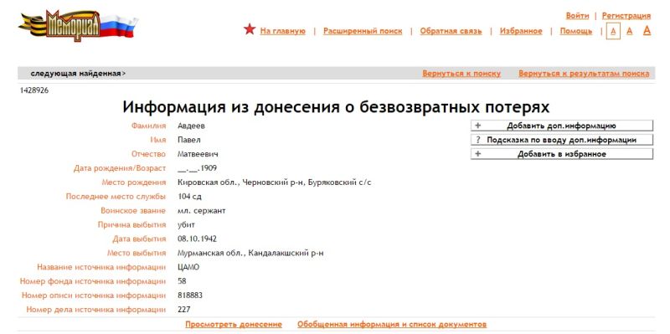Open Помощь page
670x334 pixels.
[576, 31]
